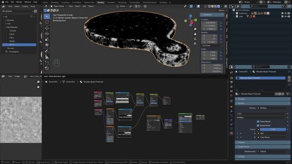The width and height of the screenshot is (292, 164).
Task: Select the Add Cube tool
Action: click(x=47, y=63)
